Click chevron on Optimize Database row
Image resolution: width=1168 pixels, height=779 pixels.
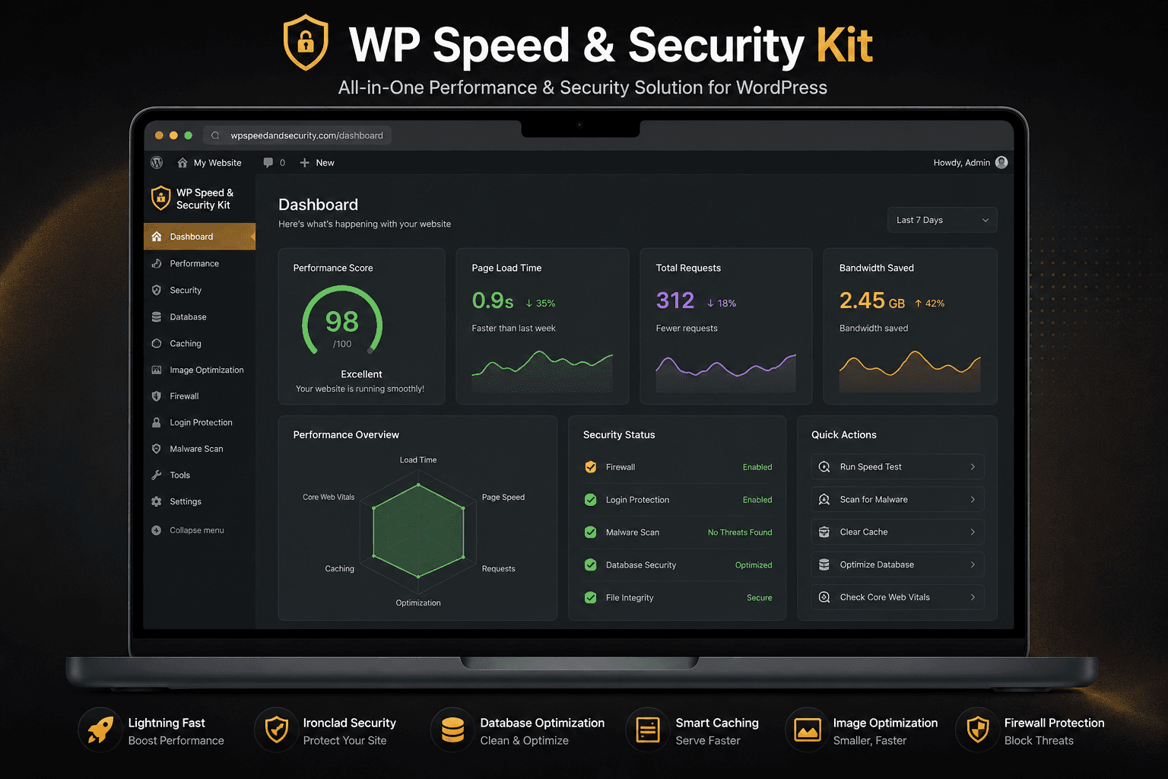pyautogui.click(x=973, y=564)
